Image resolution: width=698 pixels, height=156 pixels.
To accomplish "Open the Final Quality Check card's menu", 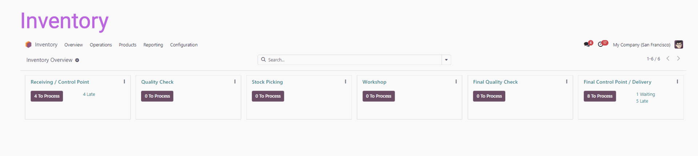I will tap(566, 82).
